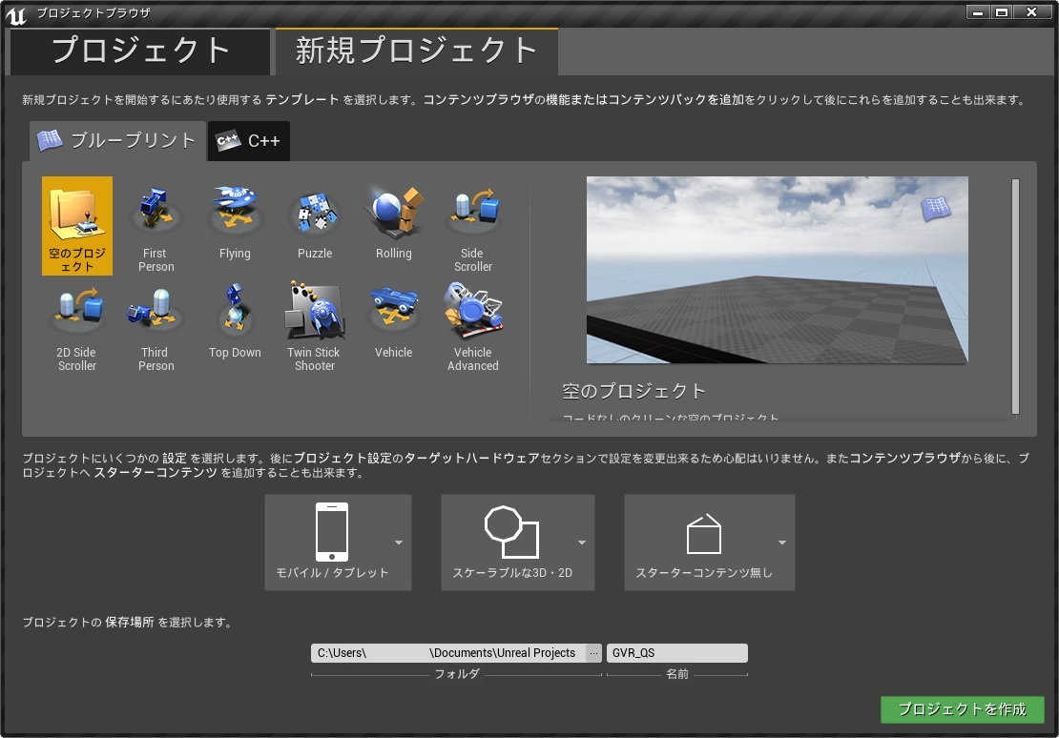Switch to the プロジェクト tab
The height and width of the screenshot is (738, 1059).
pyautogui.click(x=140, y=51)
